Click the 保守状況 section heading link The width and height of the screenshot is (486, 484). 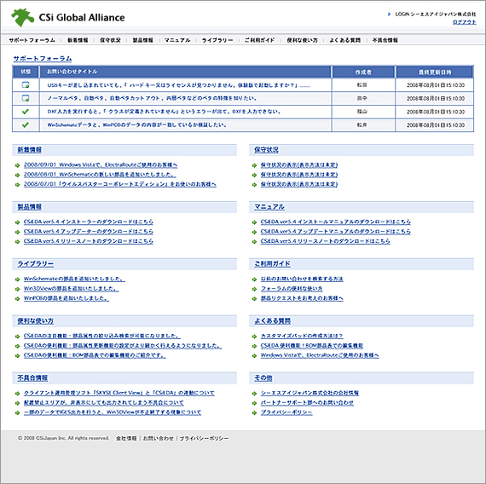[x=266, y=150]
